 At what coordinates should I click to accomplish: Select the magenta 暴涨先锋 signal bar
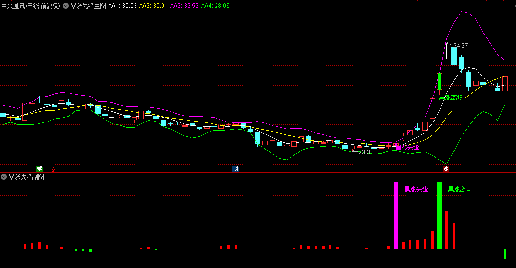(396, 216)
